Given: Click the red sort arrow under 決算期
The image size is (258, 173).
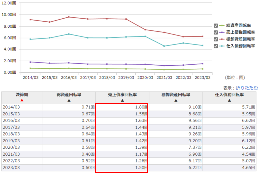Looking at the screenshot, I should (22, 100).
